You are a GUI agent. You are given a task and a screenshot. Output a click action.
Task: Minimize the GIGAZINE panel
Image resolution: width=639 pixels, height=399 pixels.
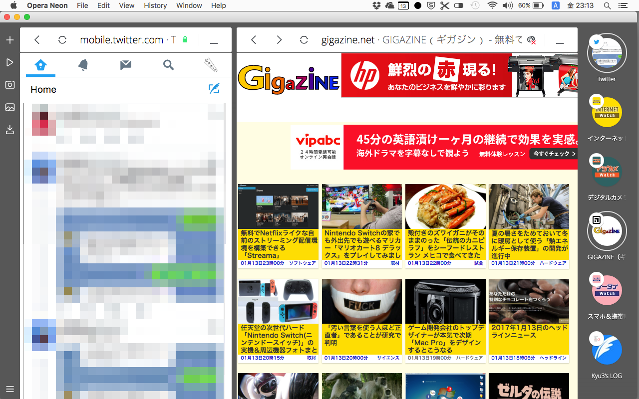[560, 43]
